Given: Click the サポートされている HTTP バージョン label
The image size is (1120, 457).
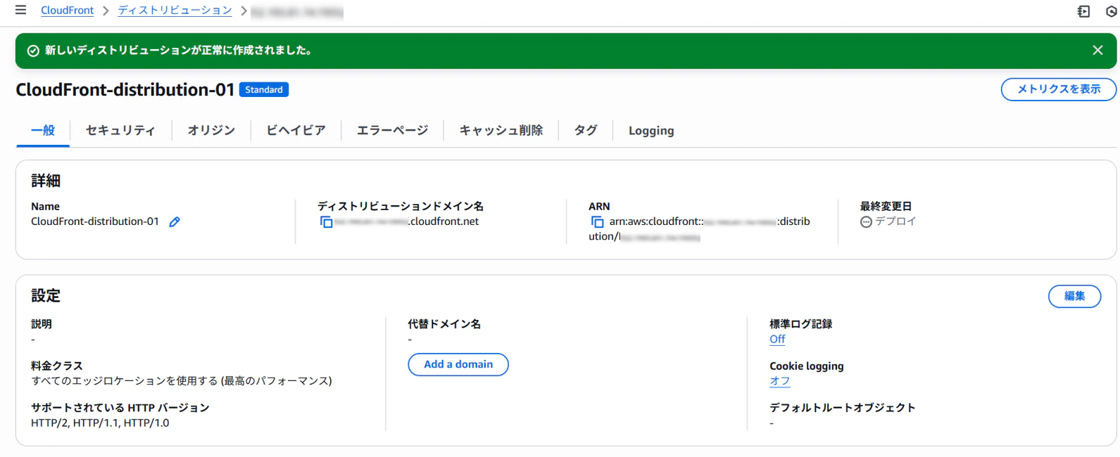Looking at the screenshot, I should [120, 408].
